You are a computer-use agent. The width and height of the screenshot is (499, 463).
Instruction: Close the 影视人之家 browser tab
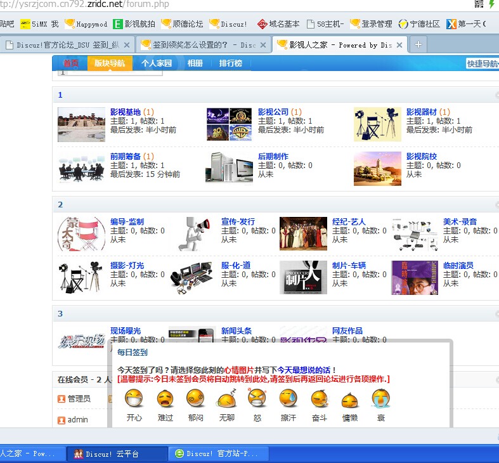[399, 45]
